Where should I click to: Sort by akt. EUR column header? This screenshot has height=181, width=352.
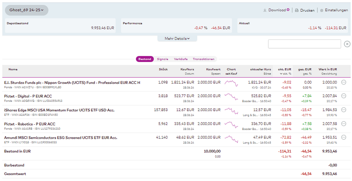click(285, 69)
